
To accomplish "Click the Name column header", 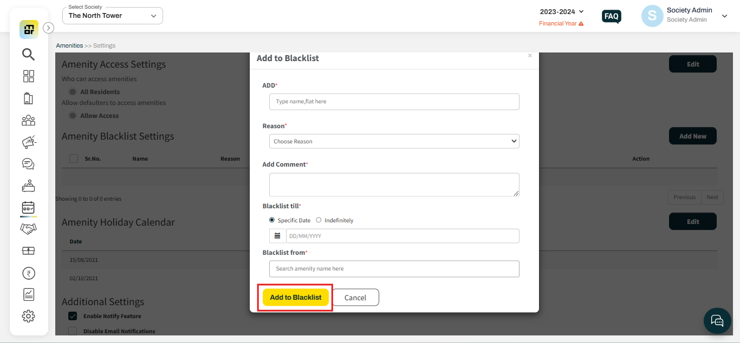I will tap(140, 159).
